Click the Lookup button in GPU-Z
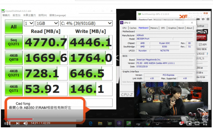The width and height of the screenshot is (213, 130). tap(202, 26)
